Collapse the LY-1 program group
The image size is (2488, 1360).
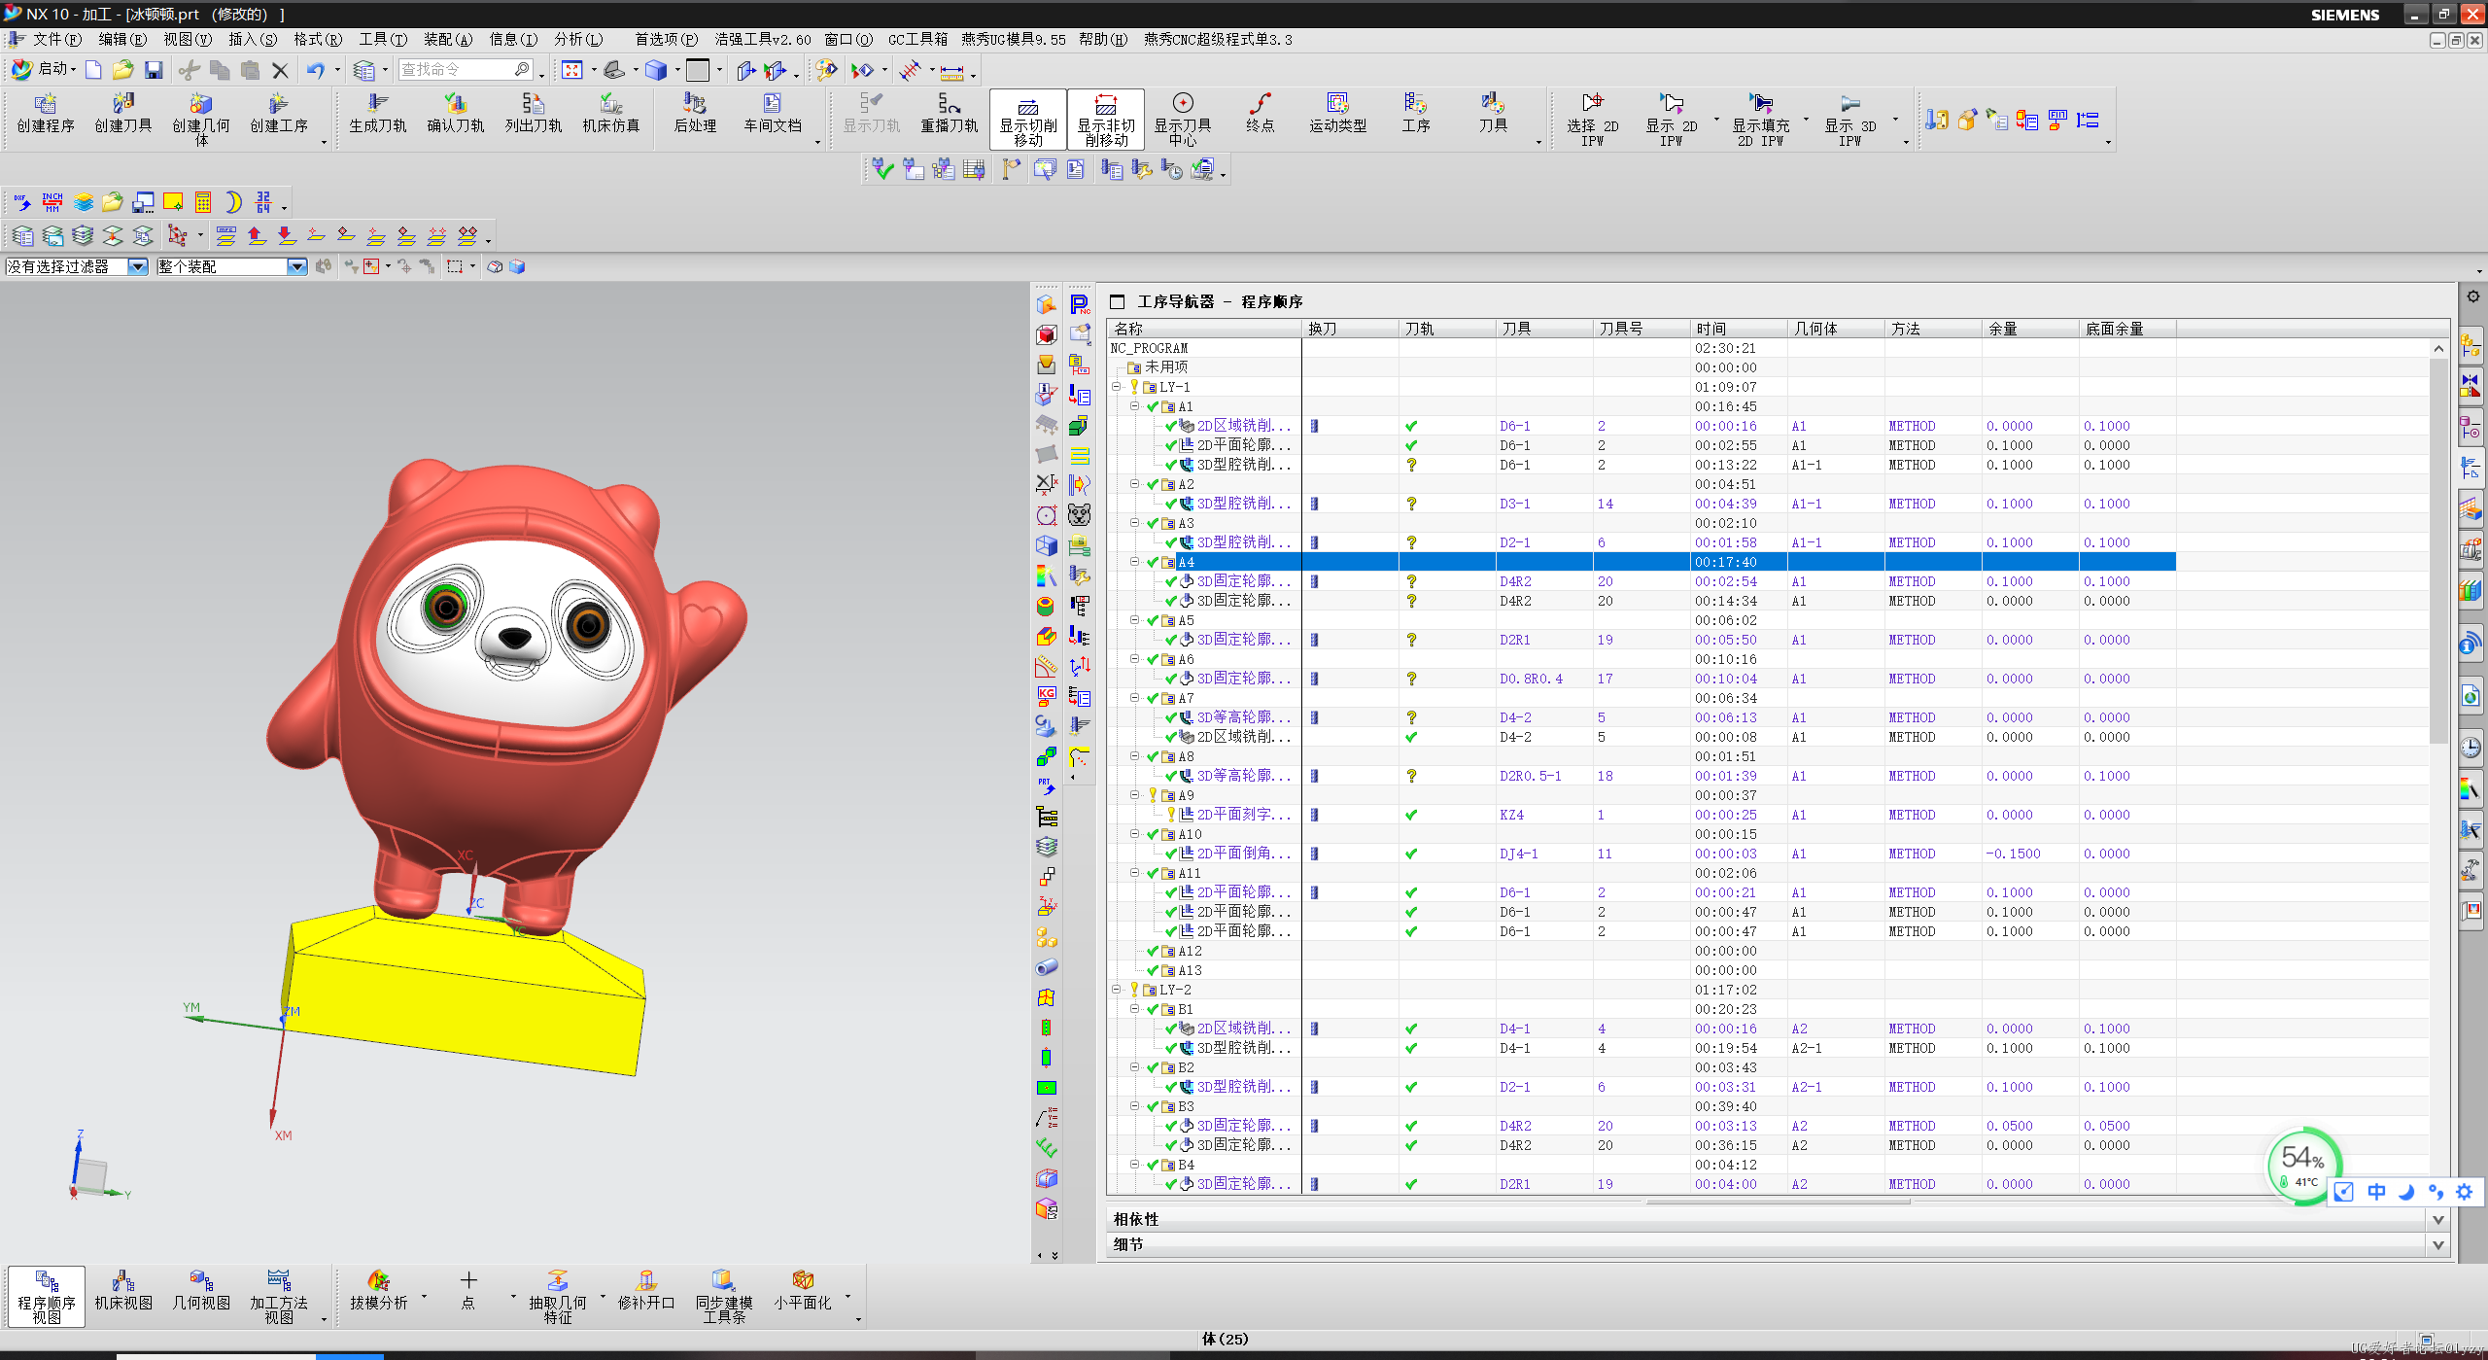[1116, 387]
